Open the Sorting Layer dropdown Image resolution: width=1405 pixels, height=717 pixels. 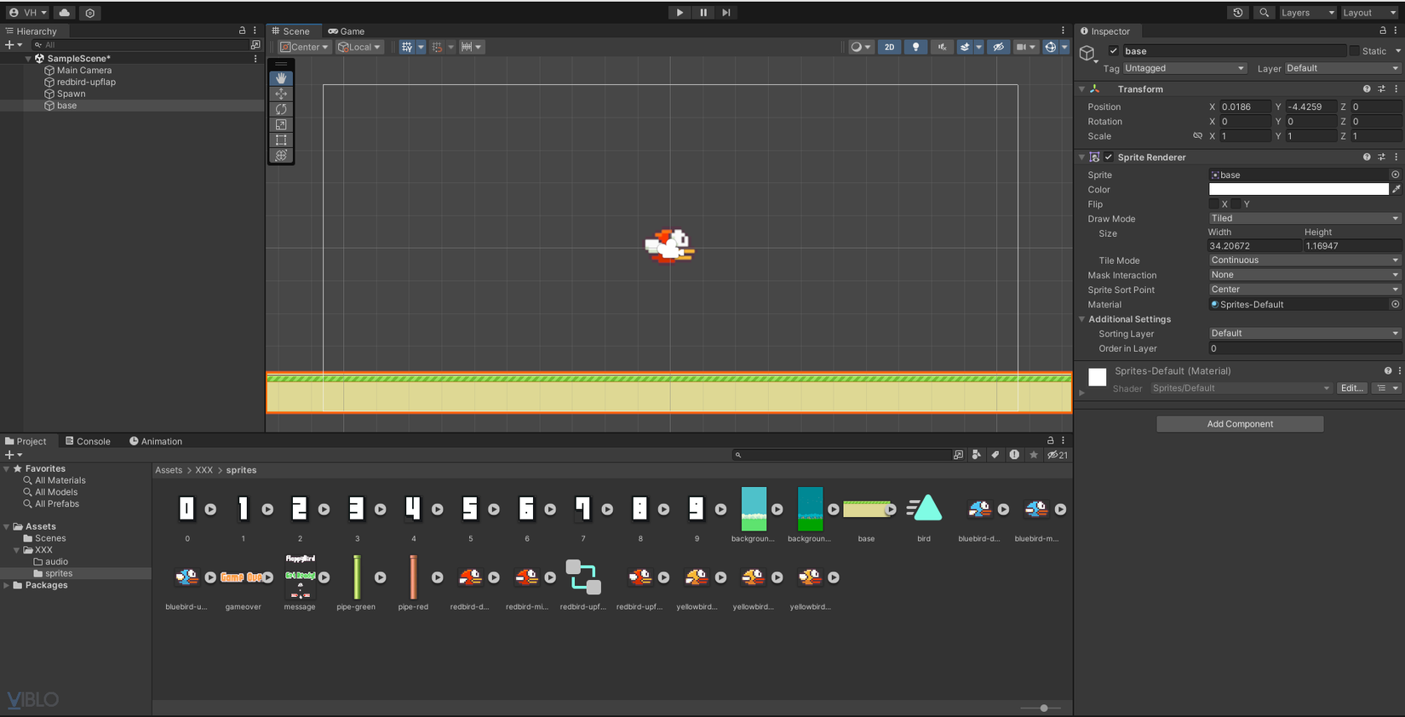pyautogui.click(x=1305, y=334)
